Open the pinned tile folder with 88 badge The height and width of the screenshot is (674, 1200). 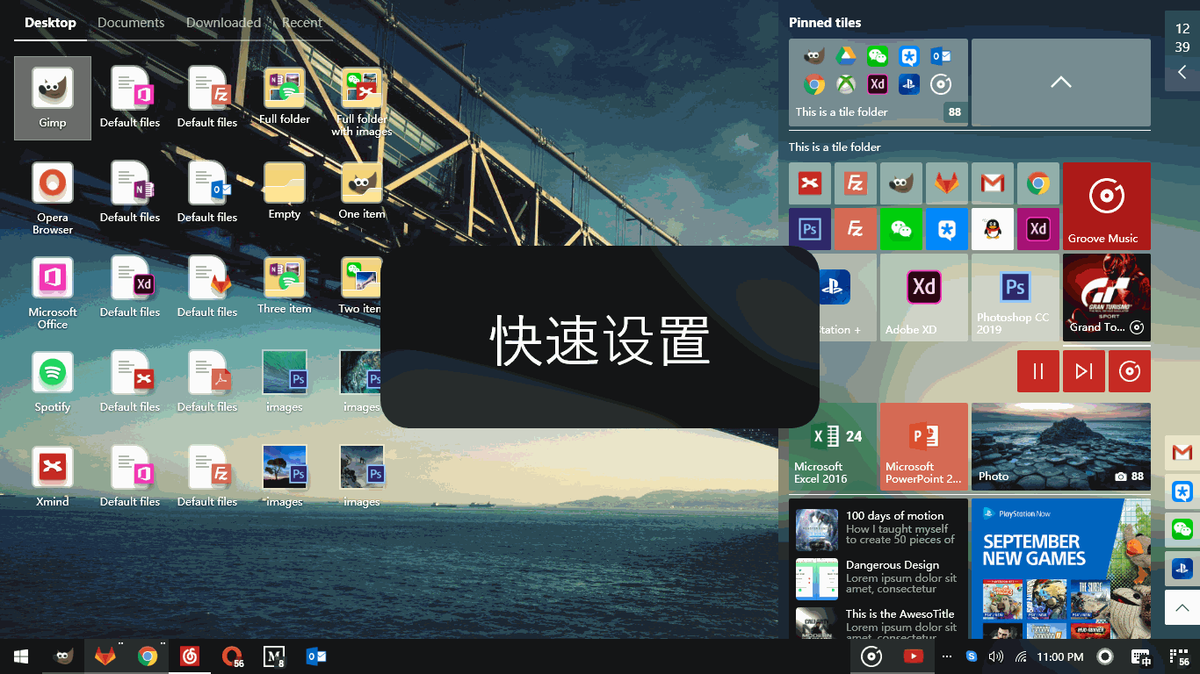(x=878, y=82)
